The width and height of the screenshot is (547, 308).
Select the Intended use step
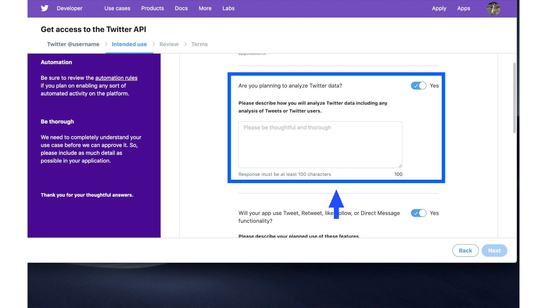(129, 44)
